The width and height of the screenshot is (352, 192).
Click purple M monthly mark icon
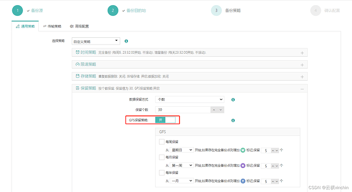243,165
